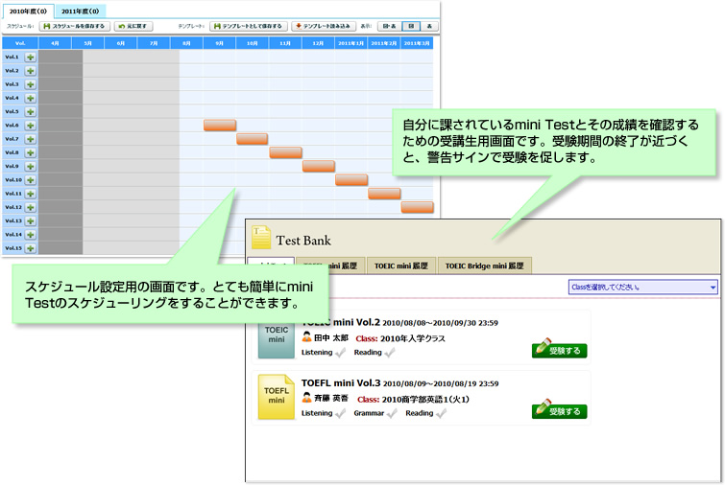Click the yellow TOEFL mini file icon
The height and width of the screenshot is (485, 725).
(x=276, y=397)
